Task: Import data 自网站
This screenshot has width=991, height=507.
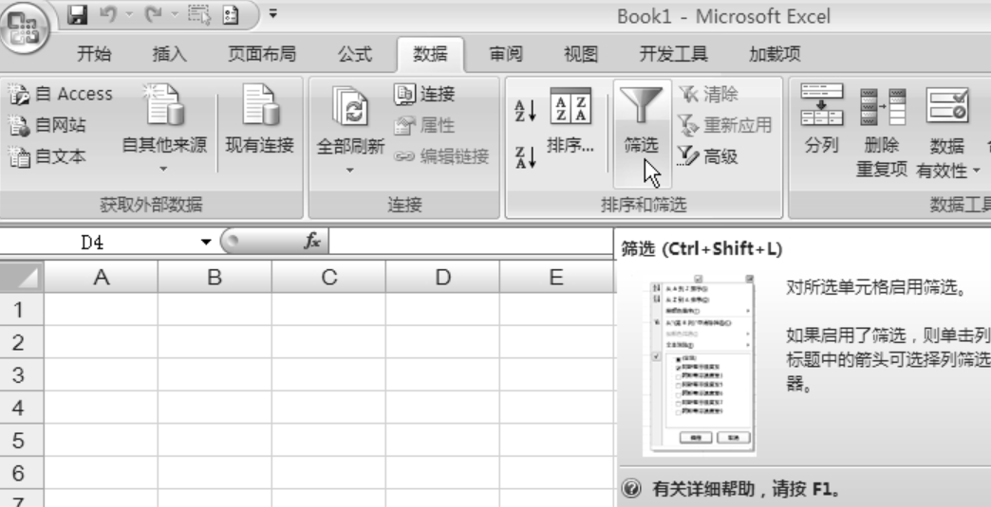Action: tap(47, 125)
